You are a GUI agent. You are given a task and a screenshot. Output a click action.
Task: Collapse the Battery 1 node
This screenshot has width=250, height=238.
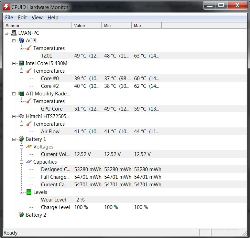[x=14, y=139]
